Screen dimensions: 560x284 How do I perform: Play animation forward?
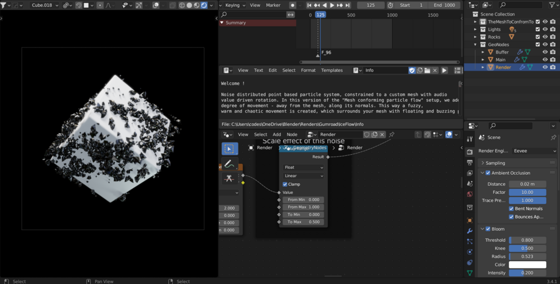(332, 6)
